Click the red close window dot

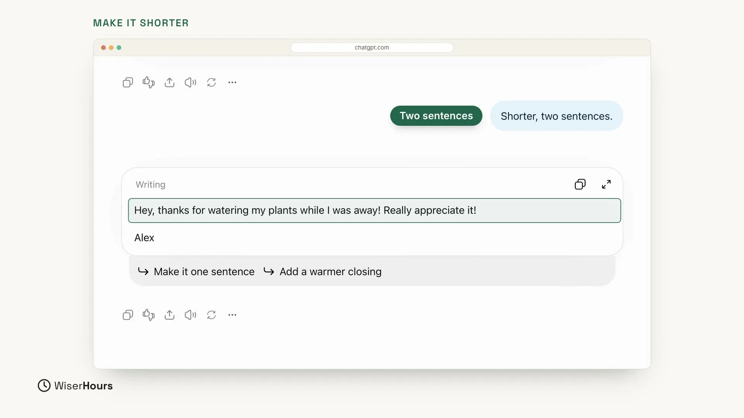click(103, 48)
